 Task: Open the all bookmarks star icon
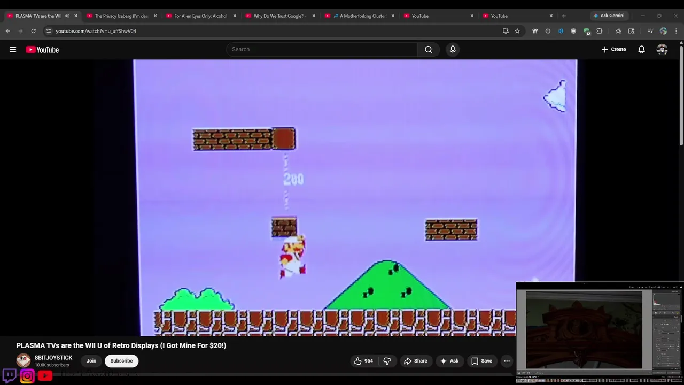618,31
